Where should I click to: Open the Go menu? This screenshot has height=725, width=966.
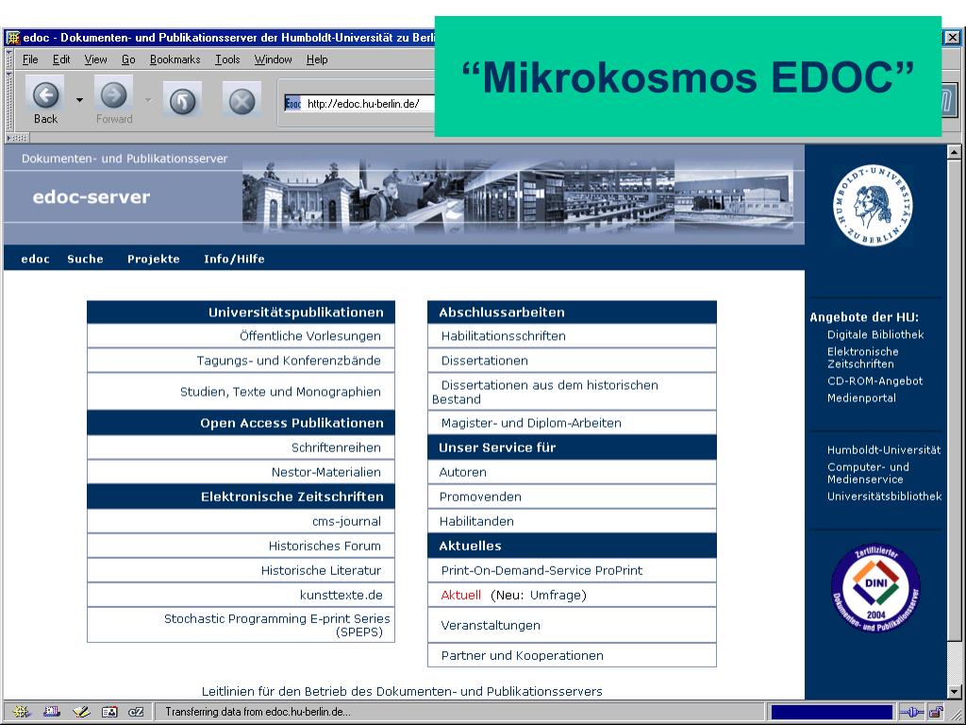tap(128, 59)
